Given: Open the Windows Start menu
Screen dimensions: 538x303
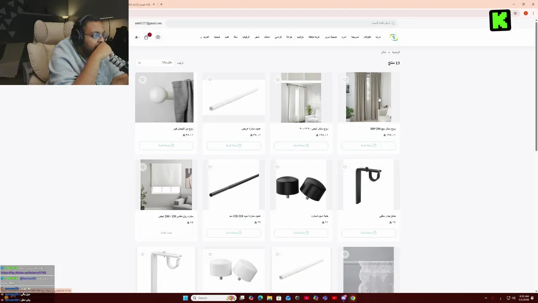Looking at the screenshot, I should (185, 298).
